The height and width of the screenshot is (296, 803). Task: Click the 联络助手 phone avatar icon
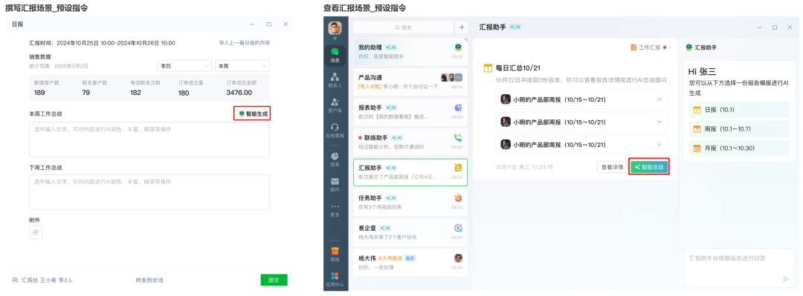(458, 137)
